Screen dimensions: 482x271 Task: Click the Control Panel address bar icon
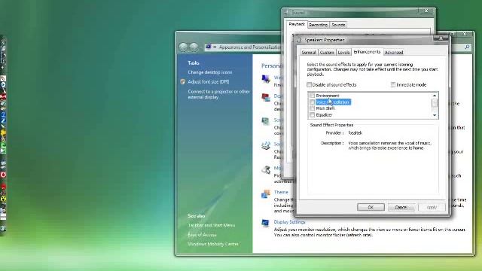209,47
